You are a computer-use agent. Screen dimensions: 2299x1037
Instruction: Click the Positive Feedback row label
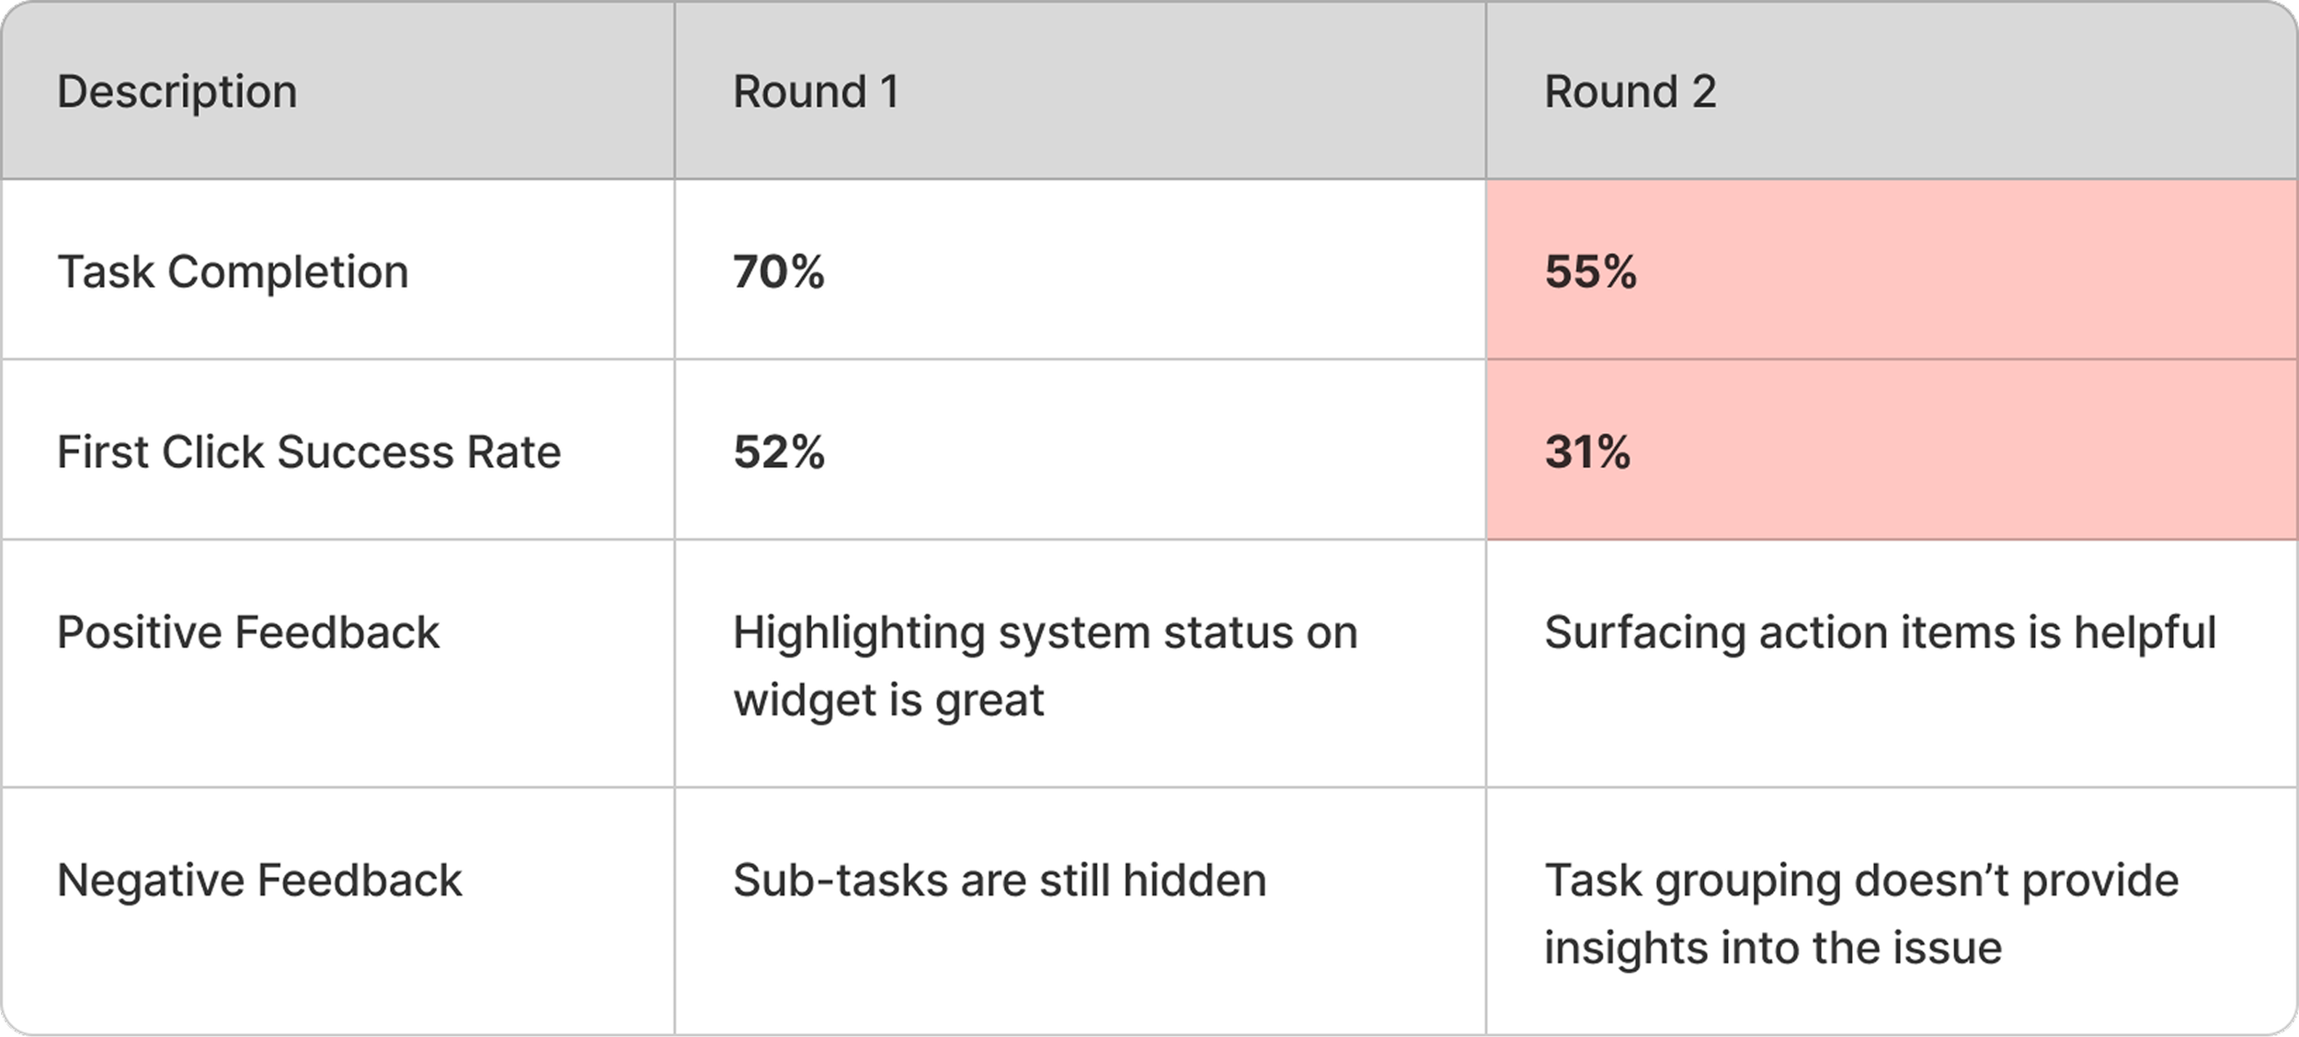point(248,632)
